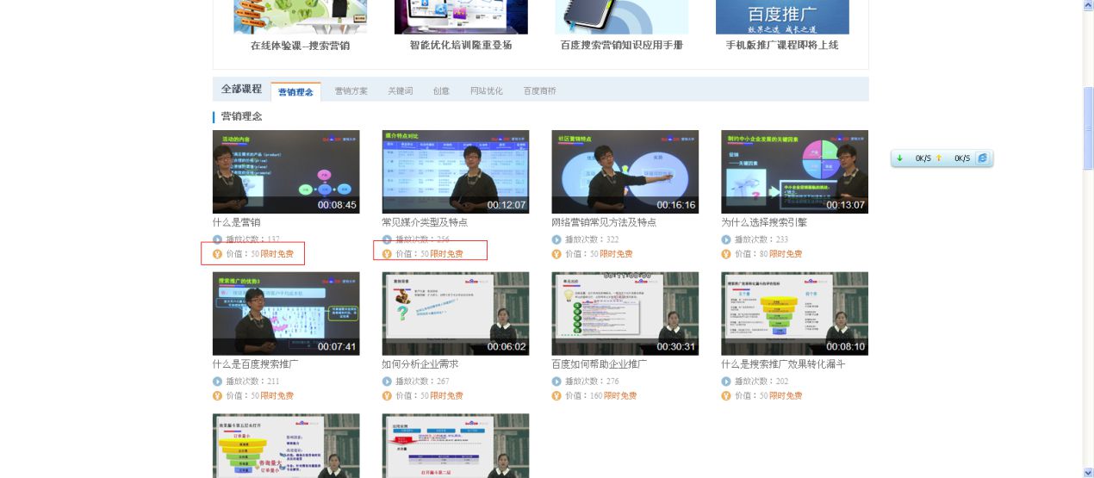The width and height of the screenshot is (1094, 478).
Task: Open the 什么是搜索推广效果转化漏斗 title link
Action: [x=784, y=364]
